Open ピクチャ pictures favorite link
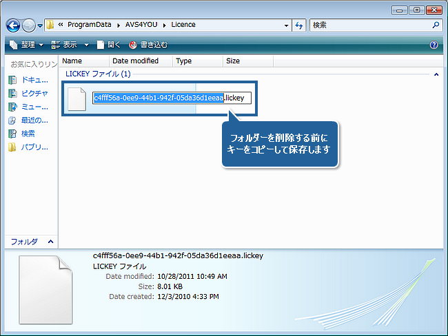The image size is (448, 336). 34,94
